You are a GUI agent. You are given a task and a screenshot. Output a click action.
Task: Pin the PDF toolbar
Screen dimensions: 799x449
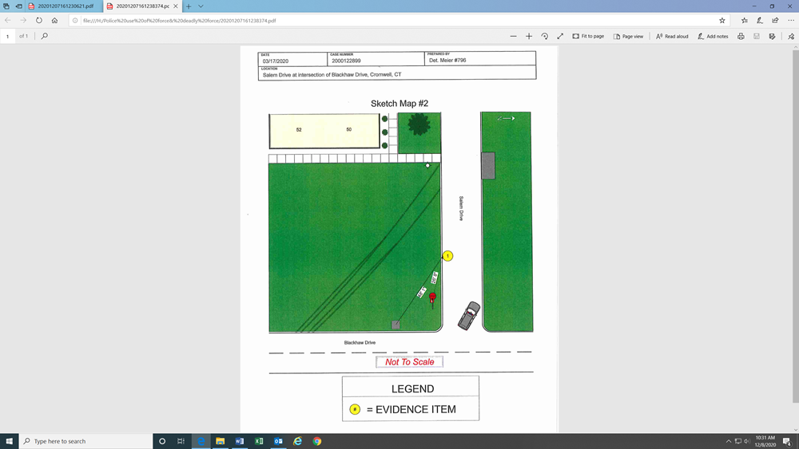click(x=790, y=36)
